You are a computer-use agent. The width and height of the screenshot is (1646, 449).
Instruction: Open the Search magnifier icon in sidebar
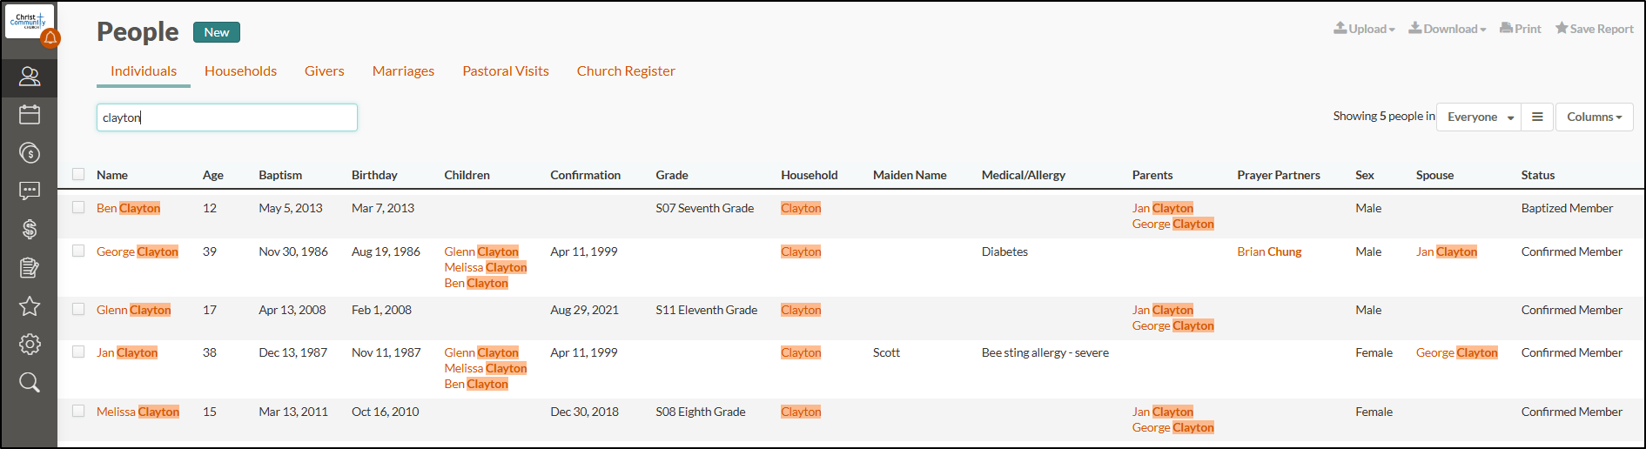30,382
